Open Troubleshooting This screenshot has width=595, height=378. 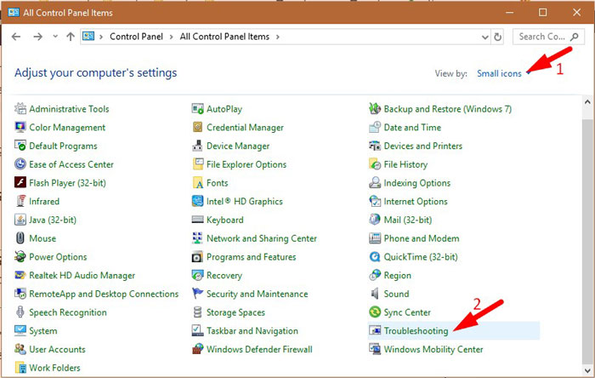[416, 330]
